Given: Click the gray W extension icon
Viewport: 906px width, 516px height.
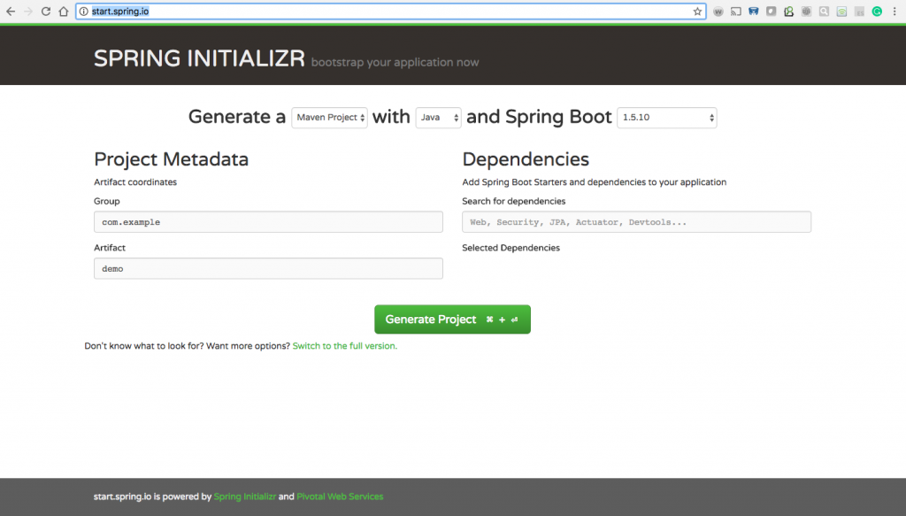Looking at the screenshot, I should pos(718,12).
